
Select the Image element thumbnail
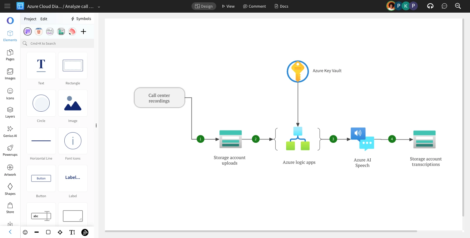pos(73,103)
